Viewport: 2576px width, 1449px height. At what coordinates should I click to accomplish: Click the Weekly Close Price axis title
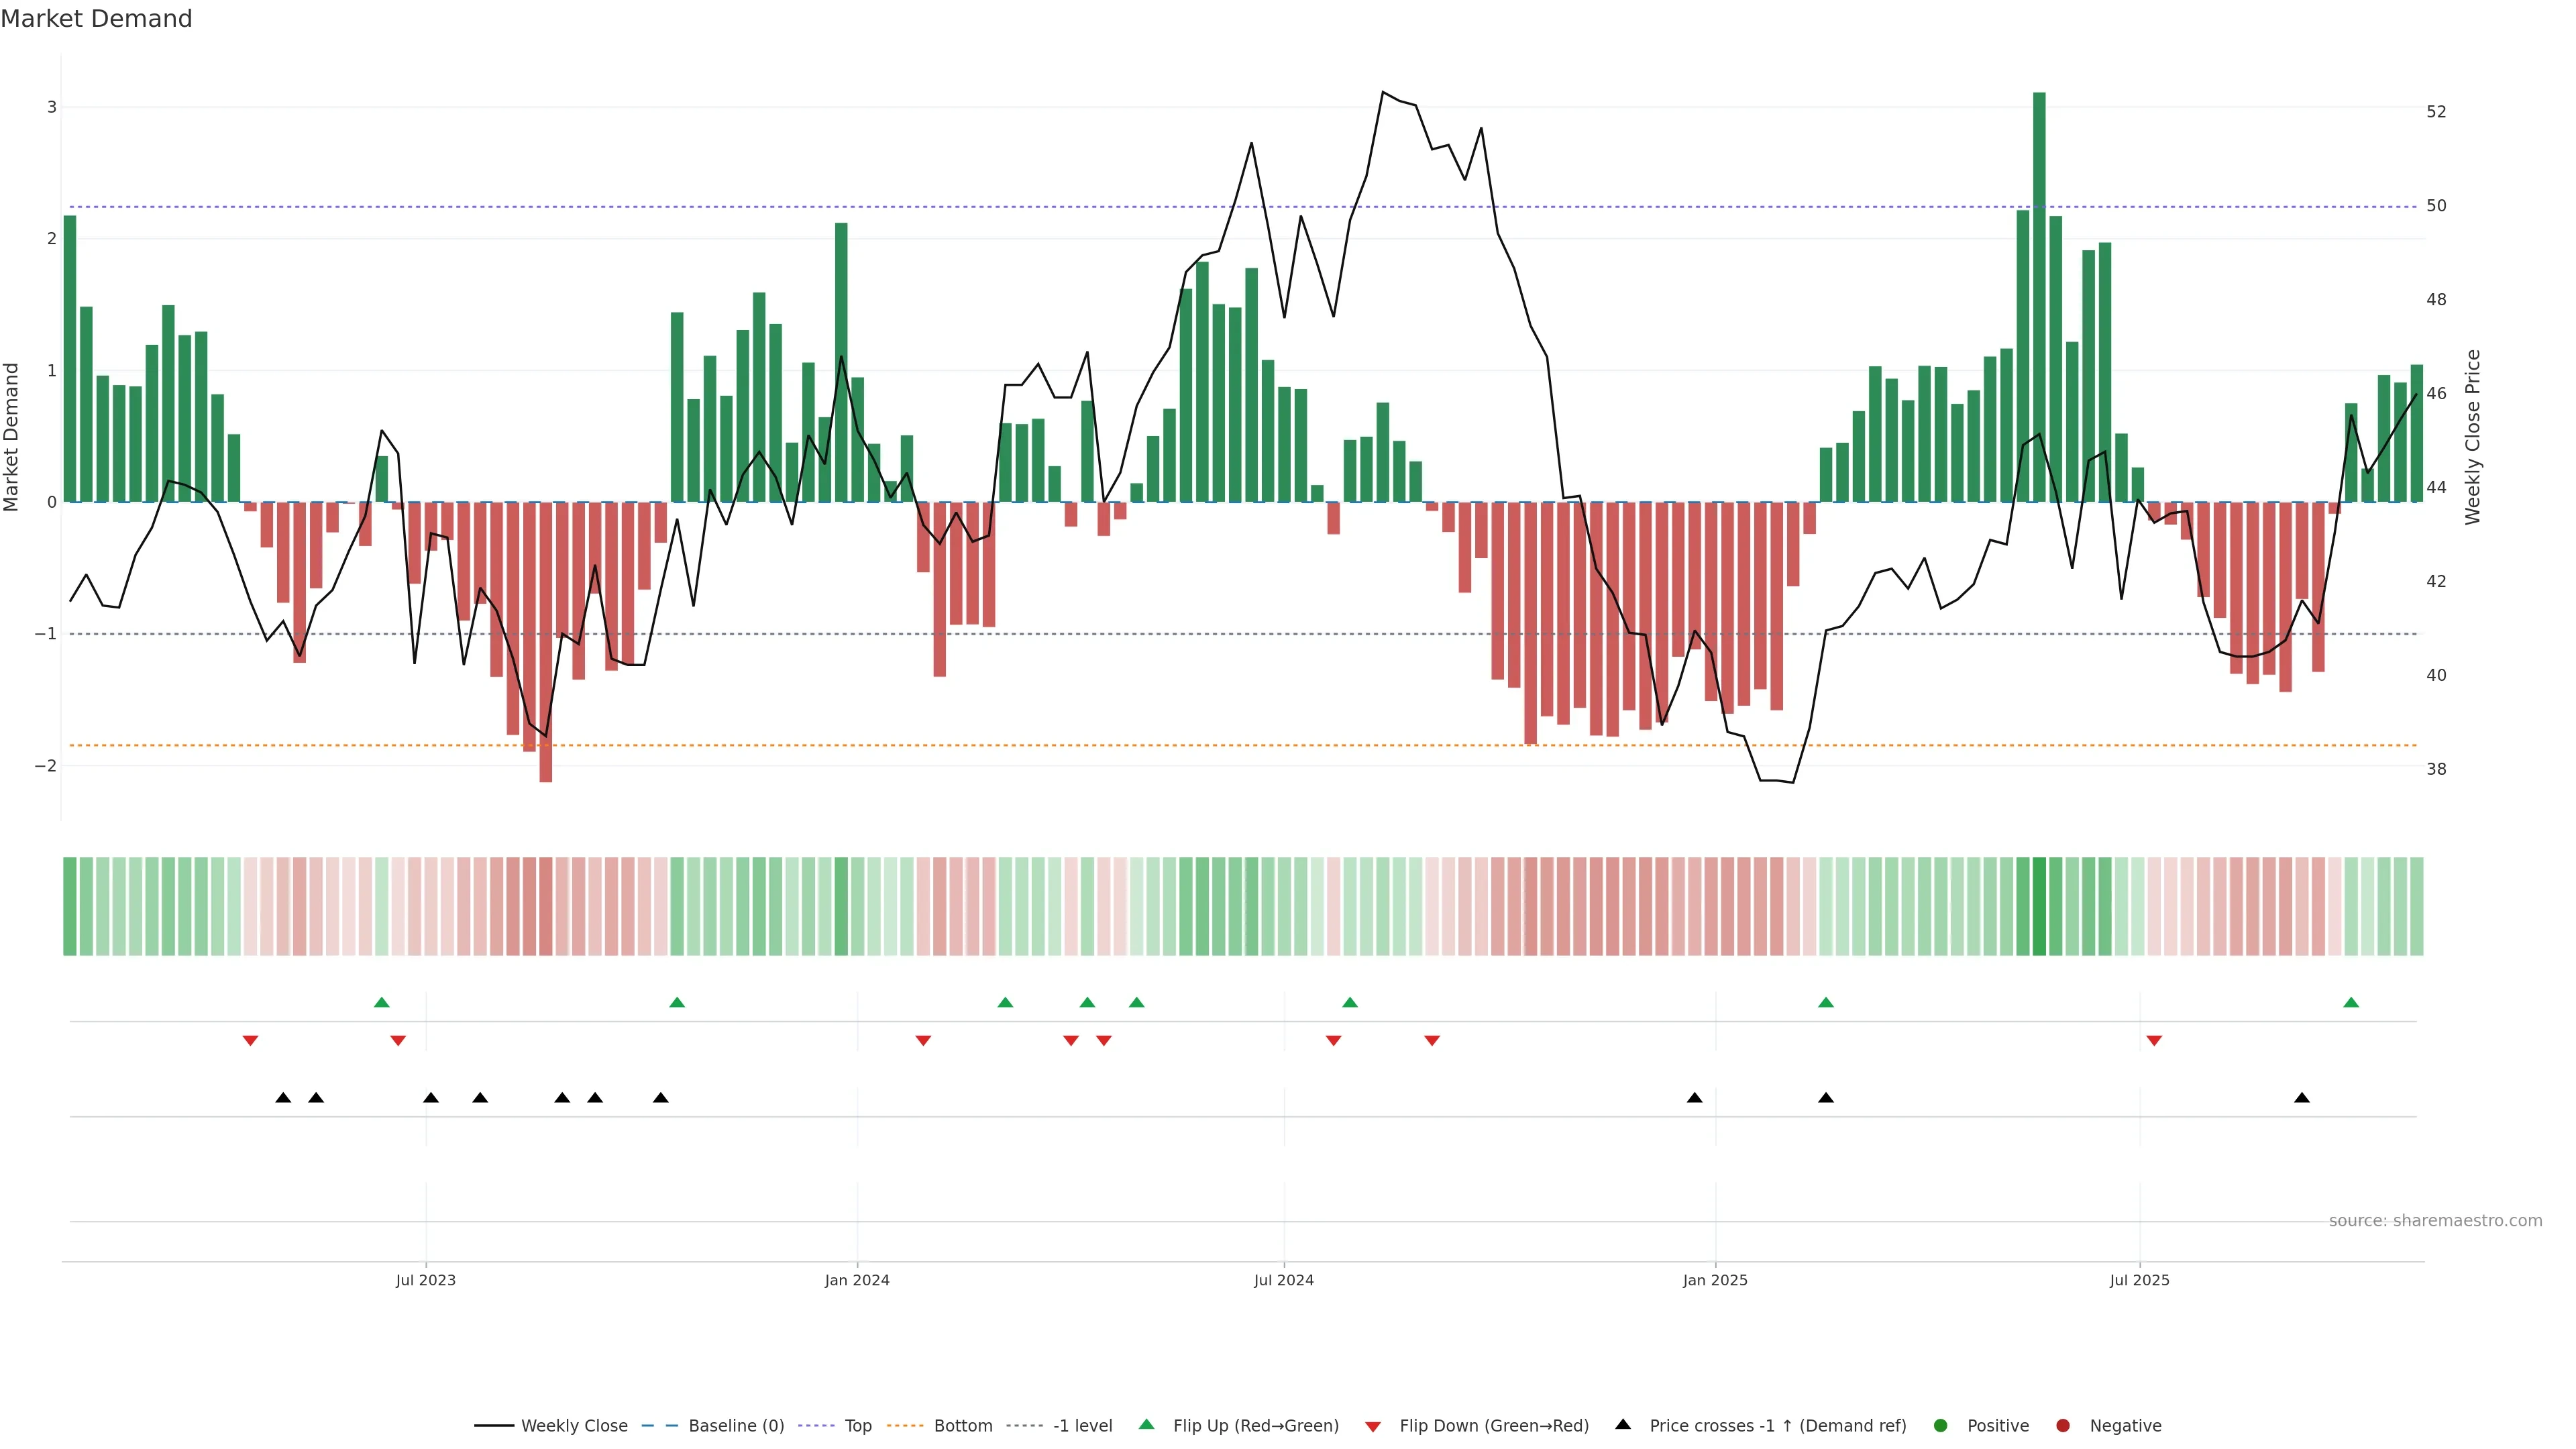pos(2472,437)
